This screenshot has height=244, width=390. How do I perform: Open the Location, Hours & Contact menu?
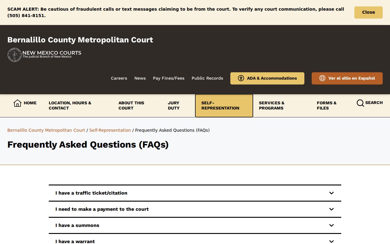[77, 106]
